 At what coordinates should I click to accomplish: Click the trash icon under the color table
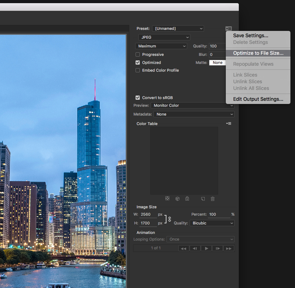pos(212,199)
